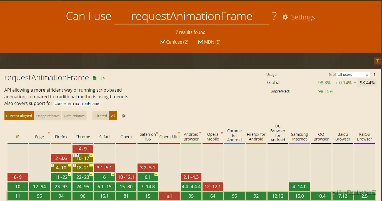Select the Filtered option
Image resolution: width=382 pixels, height=201 pixels.
point(101,116)
